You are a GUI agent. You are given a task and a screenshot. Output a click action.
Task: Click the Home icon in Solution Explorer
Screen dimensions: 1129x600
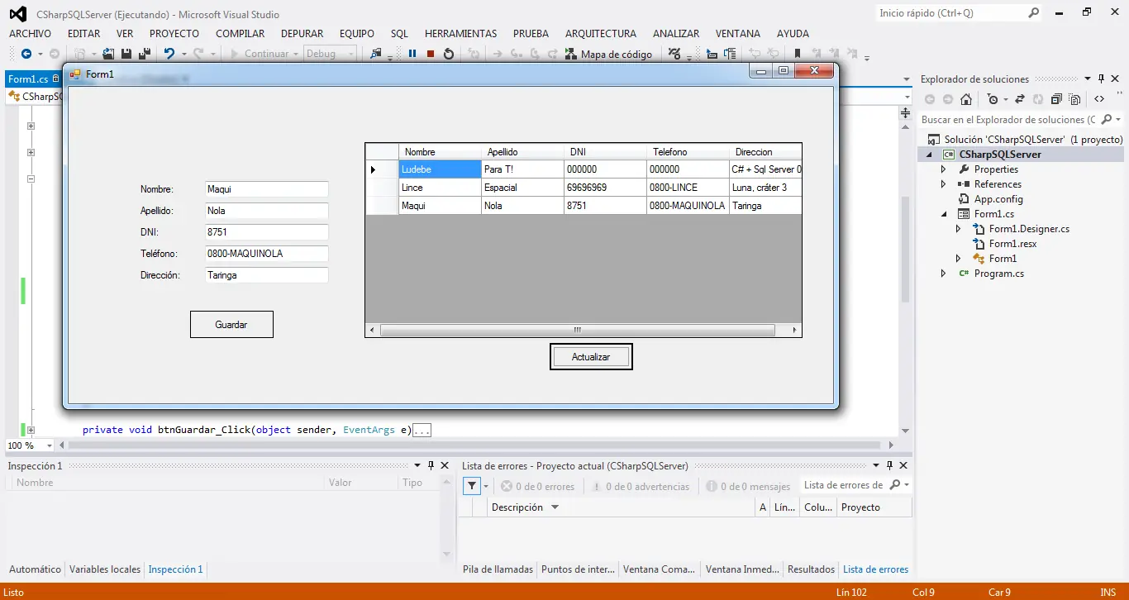pos(966,99)
